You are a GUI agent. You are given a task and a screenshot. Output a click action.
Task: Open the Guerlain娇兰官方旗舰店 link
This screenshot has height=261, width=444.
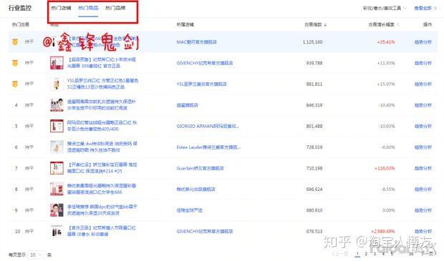click(x=200, y=168)
